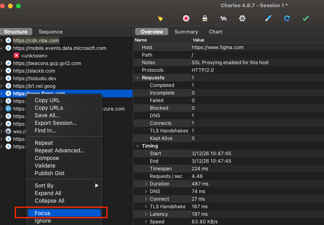This screenshot has height=225, width=324.
Task: Select the https://b1.nel.goog host row
Action: click(x=34, y=86)
